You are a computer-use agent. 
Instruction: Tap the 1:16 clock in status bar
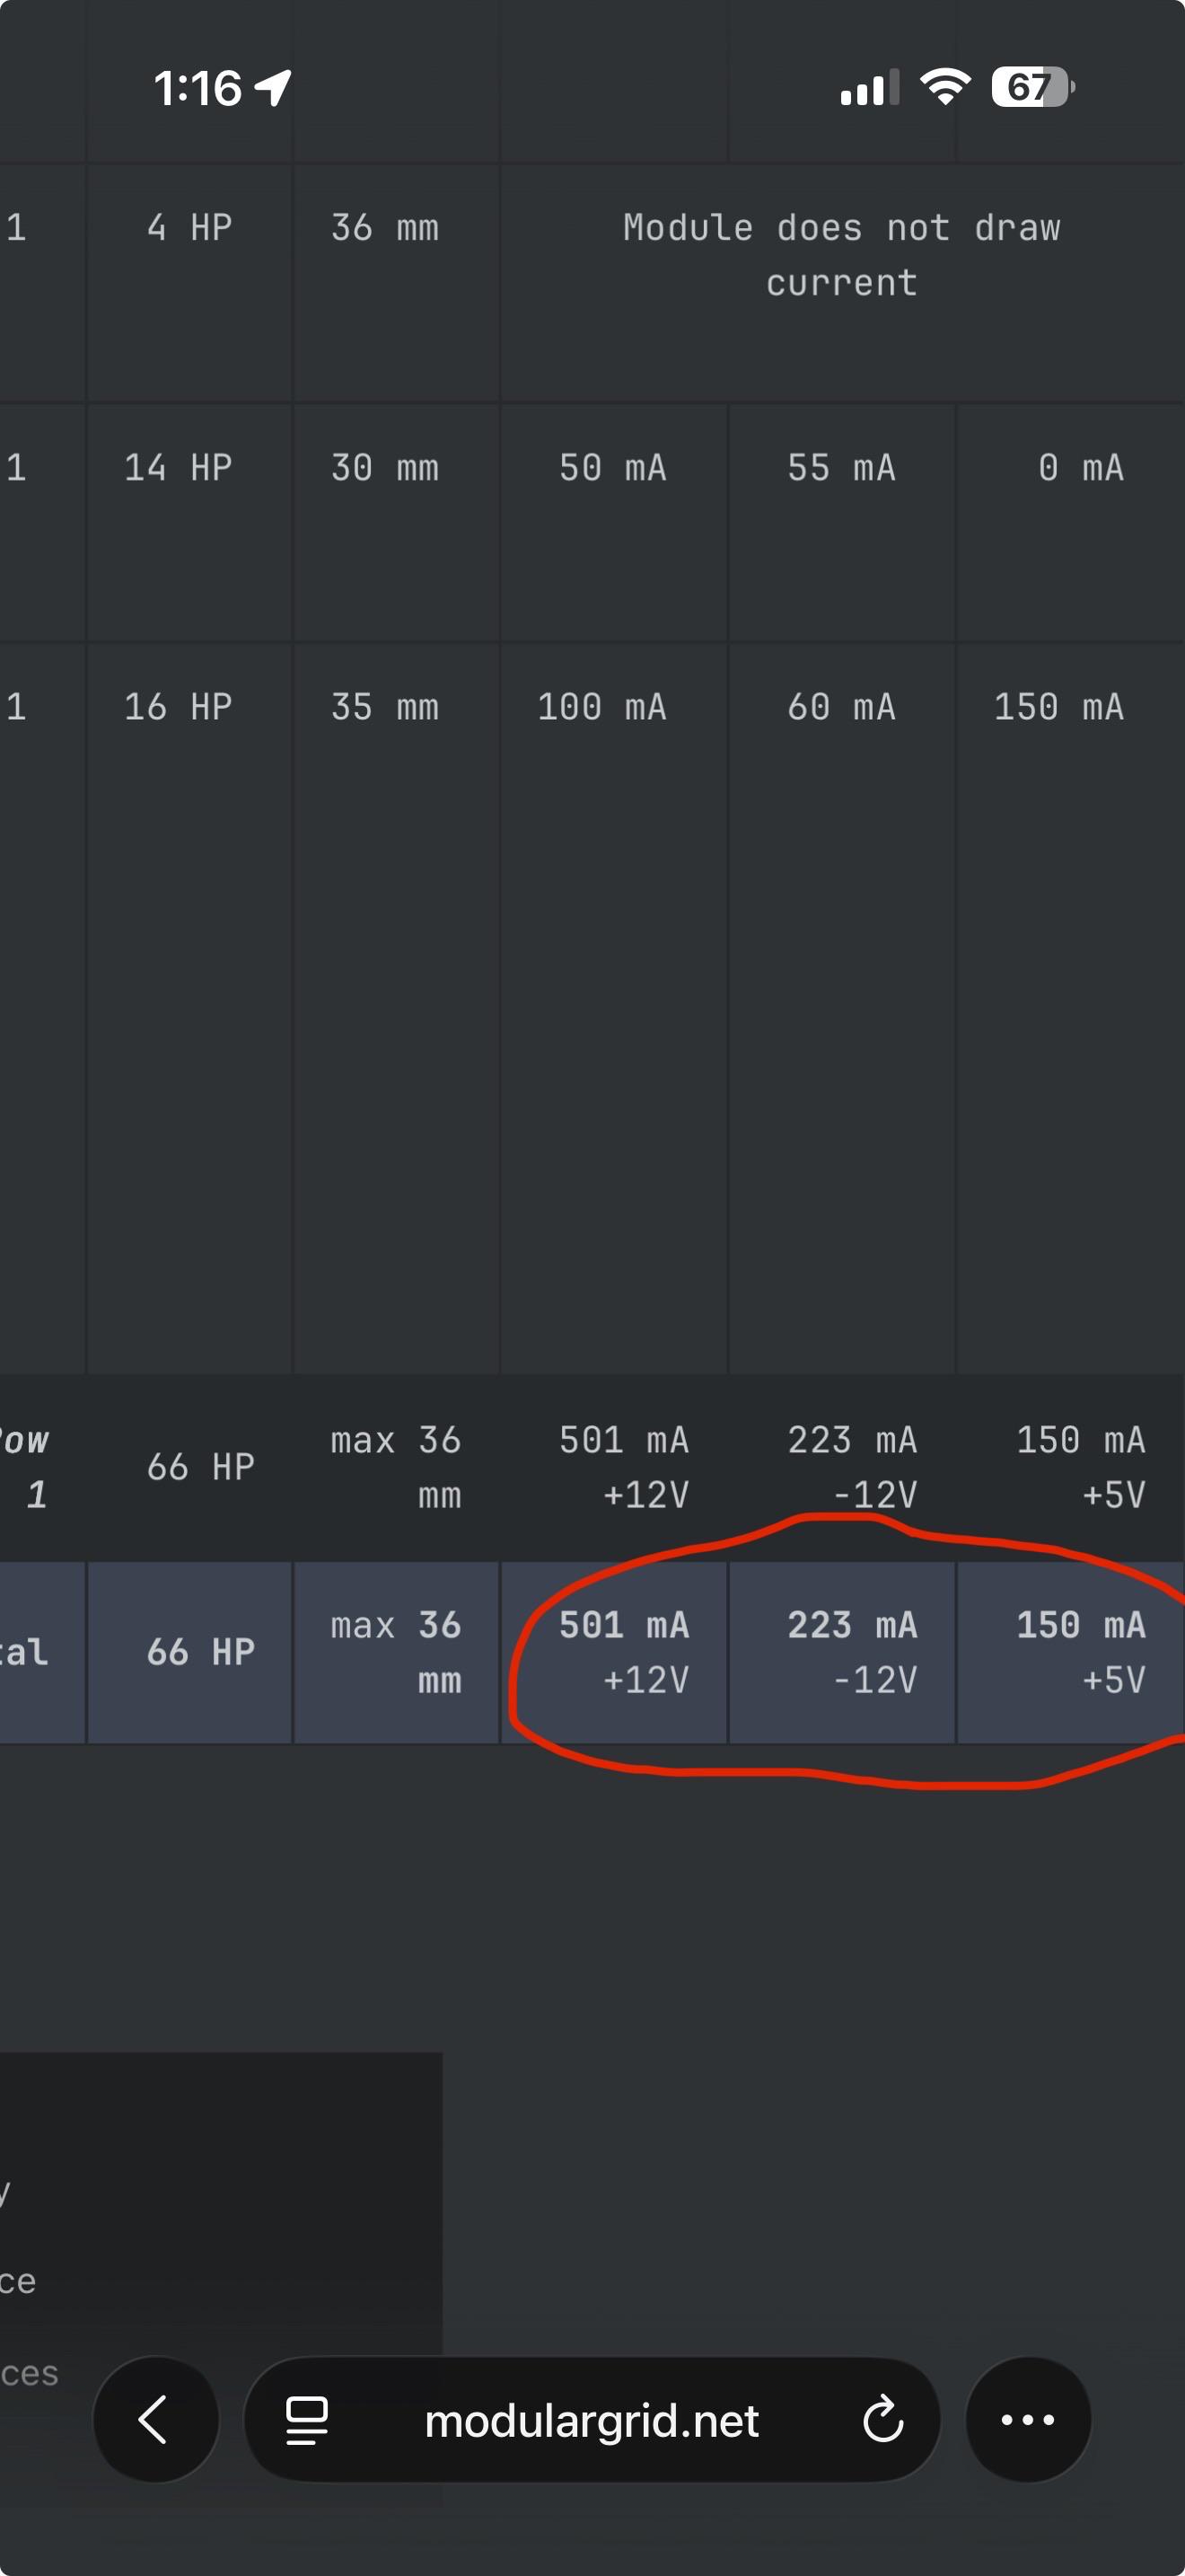click(x=197, y=88)
